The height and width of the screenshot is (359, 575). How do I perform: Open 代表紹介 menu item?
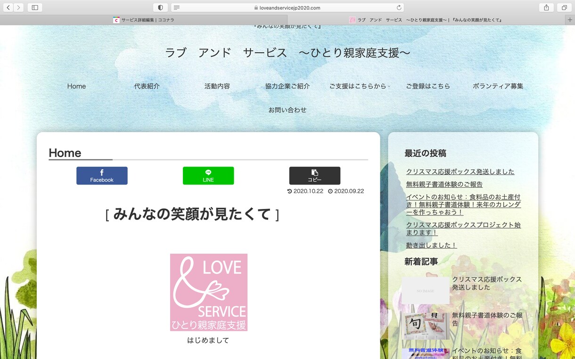147,86
